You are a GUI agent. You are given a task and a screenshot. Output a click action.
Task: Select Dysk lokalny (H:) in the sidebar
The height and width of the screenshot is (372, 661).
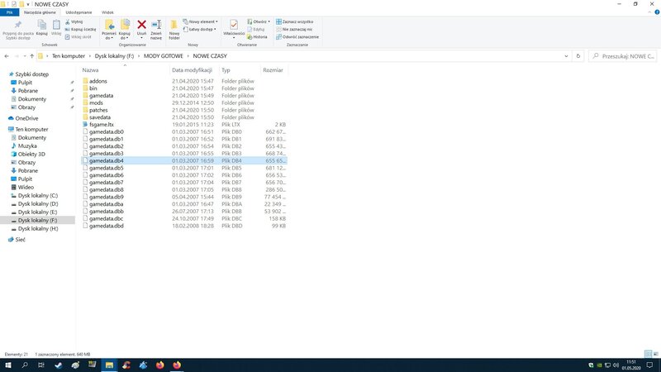point(37,229)
